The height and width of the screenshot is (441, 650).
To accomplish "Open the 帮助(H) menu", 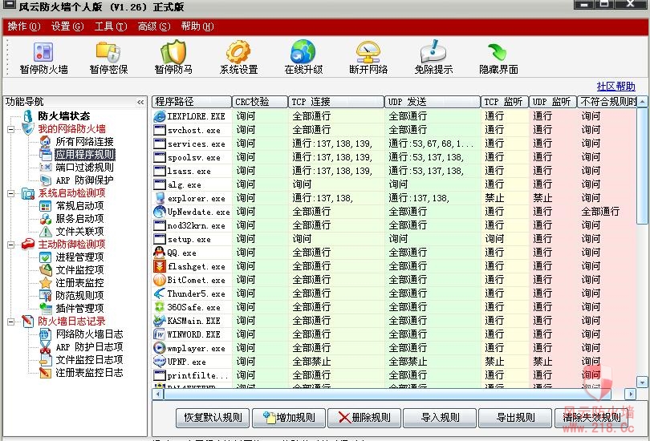I will 197,26.
